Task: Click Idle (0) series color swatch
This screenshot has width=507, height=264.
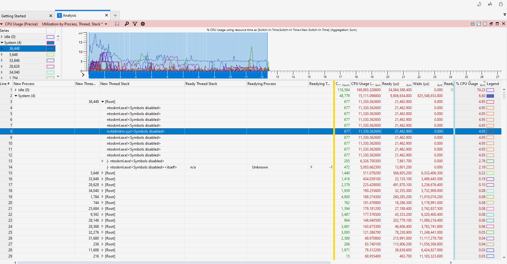Action: tap(50, 37)
